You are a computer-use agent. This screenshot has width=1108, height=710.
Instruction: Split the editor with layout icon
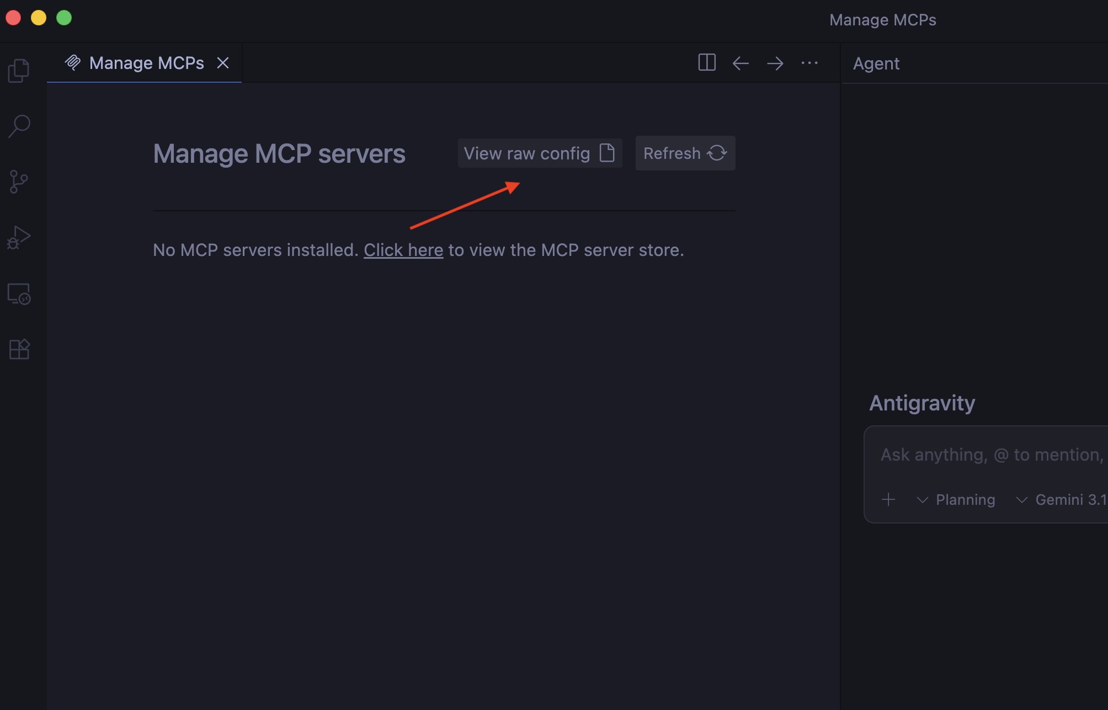point(707,63)
